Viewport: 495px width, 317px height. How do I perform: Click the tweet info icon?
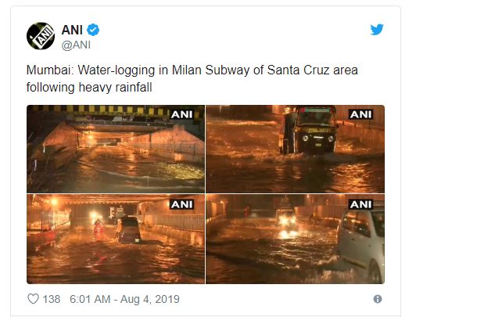pyautogui.click(x=378, y=299)
